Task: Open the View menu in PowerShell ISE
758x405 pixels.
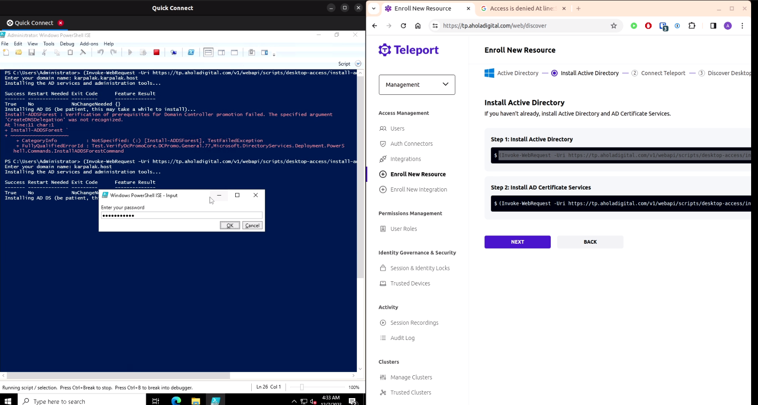Action: (x=33, y=44)
